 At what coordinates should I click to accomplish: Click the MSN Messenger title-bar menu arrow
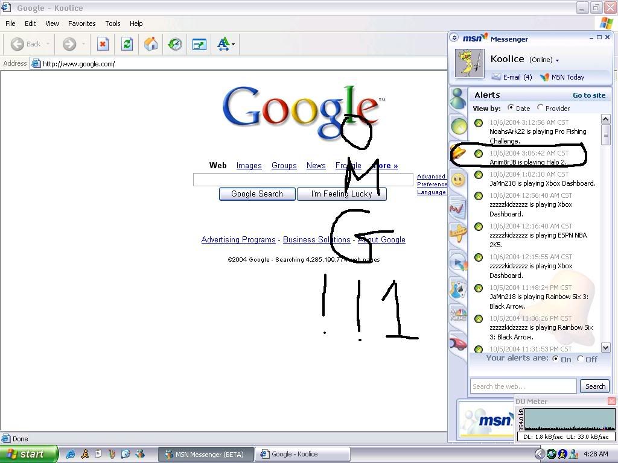point(454,37)
